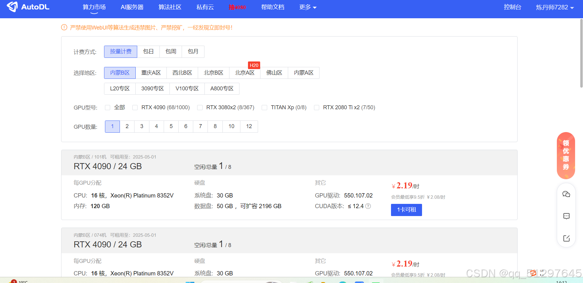
Task: Click the feedback edit icon in sidebar
Action: [566, 238]
